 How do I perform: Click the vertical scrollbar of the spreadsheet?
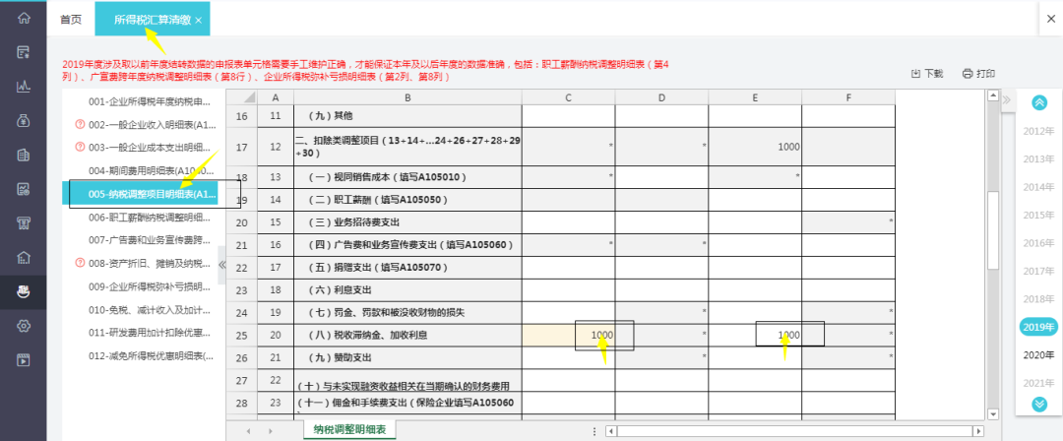pyautogui.click(x=993, y=246)
